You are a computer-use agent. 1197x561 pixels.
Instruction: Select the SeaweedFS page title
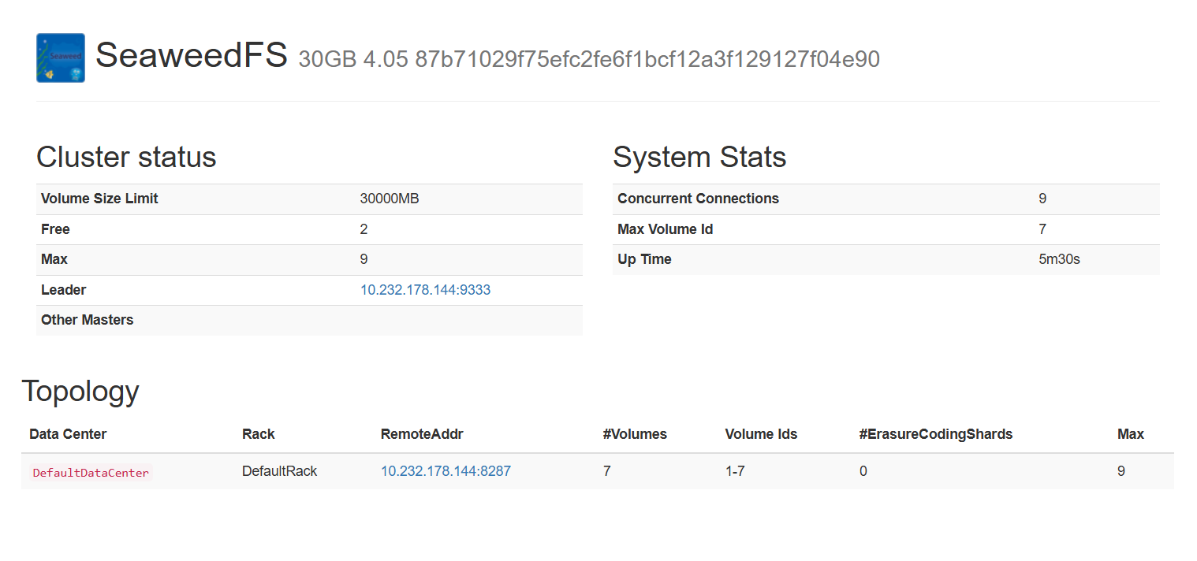pos(192,56)
